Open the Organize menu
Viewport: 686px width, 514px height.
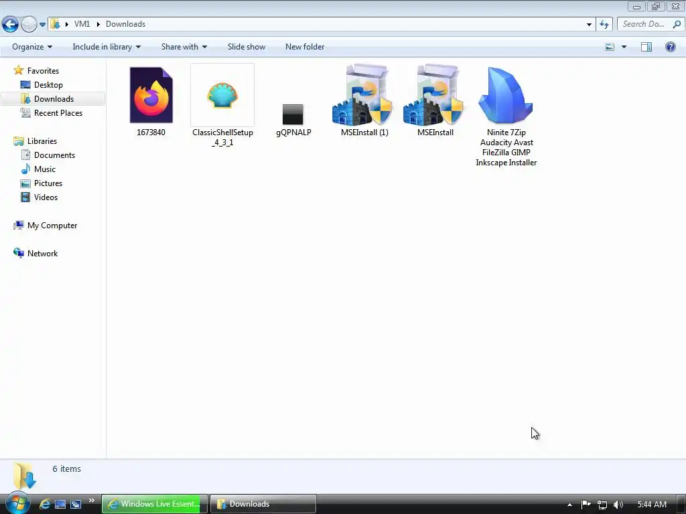click(x=32, y=47)
